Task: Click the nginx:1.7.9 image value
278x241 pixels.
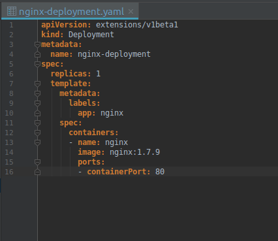Action: 134,152
